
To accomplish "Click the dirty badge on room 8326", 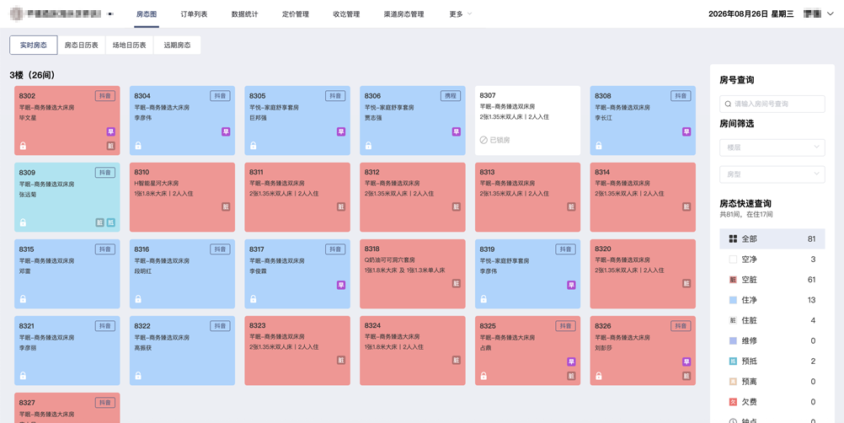I will pyautogui.click(x=686, y=376).
